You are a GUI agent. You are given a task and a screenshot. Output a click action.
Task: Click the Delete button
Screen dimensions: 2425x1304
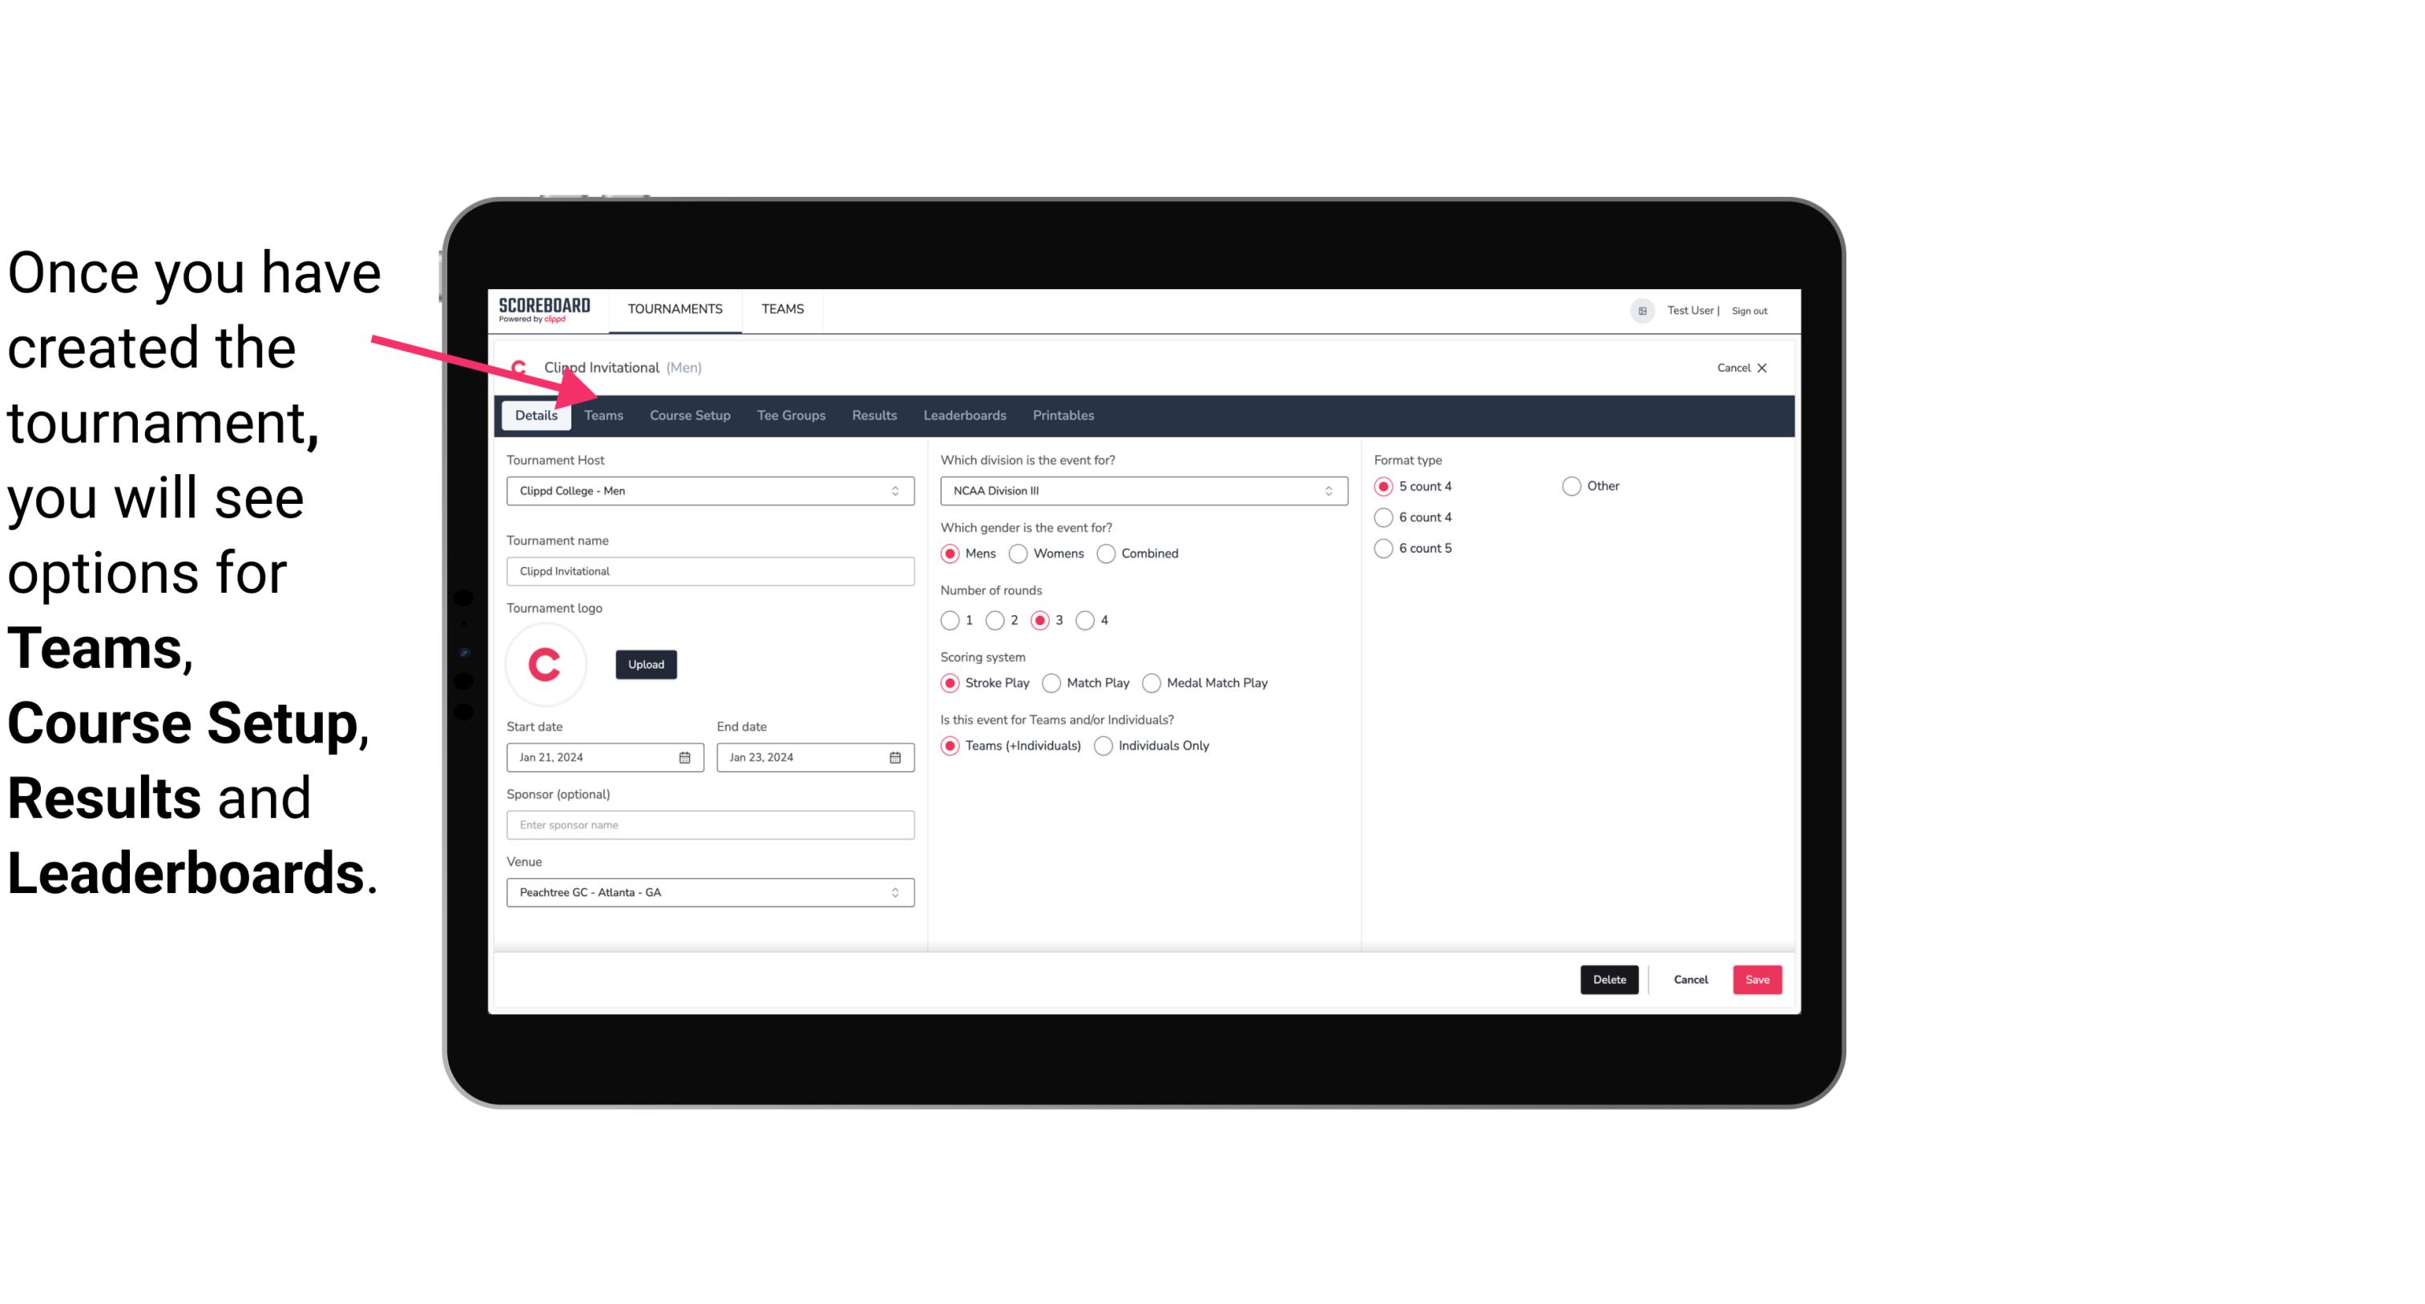point(1608,978)
